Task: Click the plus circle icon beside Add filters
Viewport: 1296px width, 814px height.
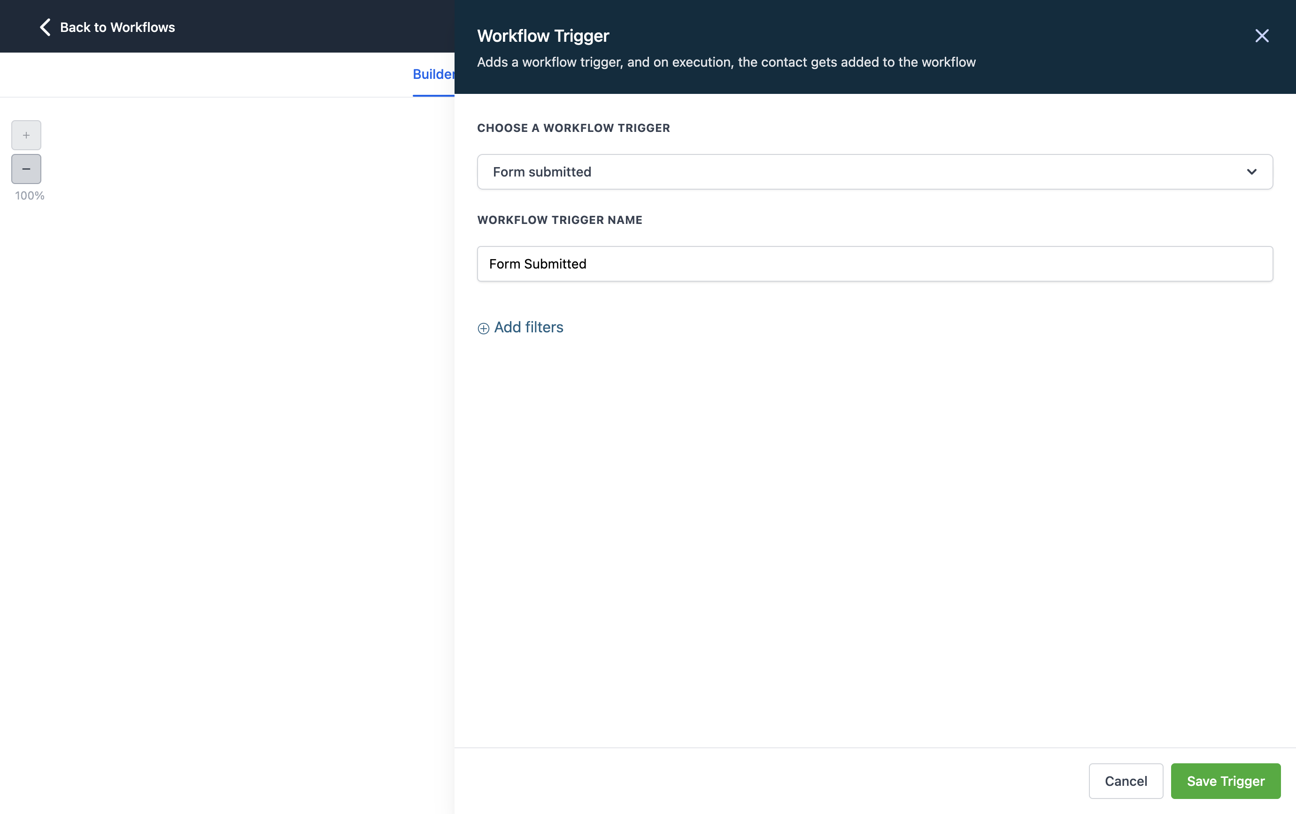Action: click(483, 328)
